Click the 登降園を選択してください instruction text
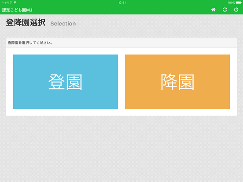 pos(30,43)
